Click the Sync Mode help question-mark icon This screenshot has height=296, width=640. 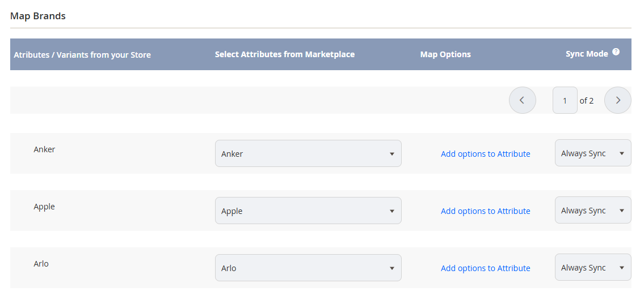tap(616, 52)
